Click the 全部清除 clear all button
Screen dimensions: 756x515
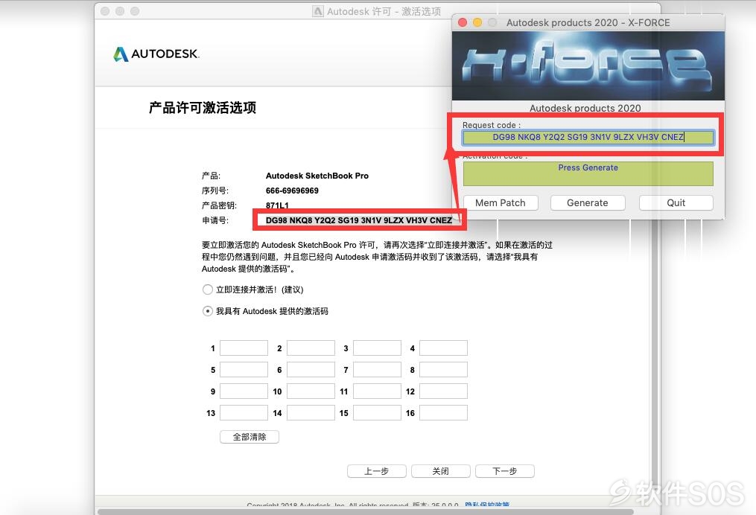(250, 437)
